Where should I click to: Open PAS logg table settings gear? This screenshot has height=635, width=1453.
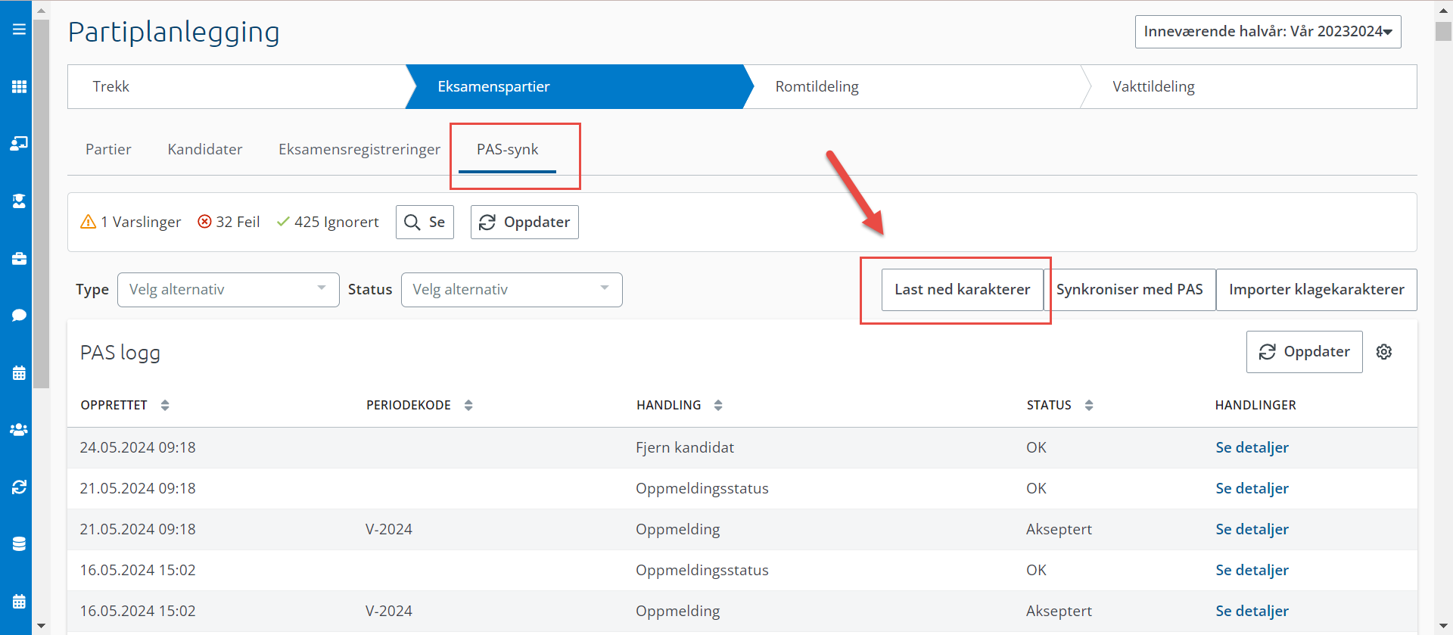point(1383,352)
